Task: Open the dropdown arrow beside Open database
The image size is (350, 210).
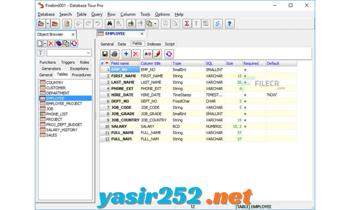Action: [48, 24]
